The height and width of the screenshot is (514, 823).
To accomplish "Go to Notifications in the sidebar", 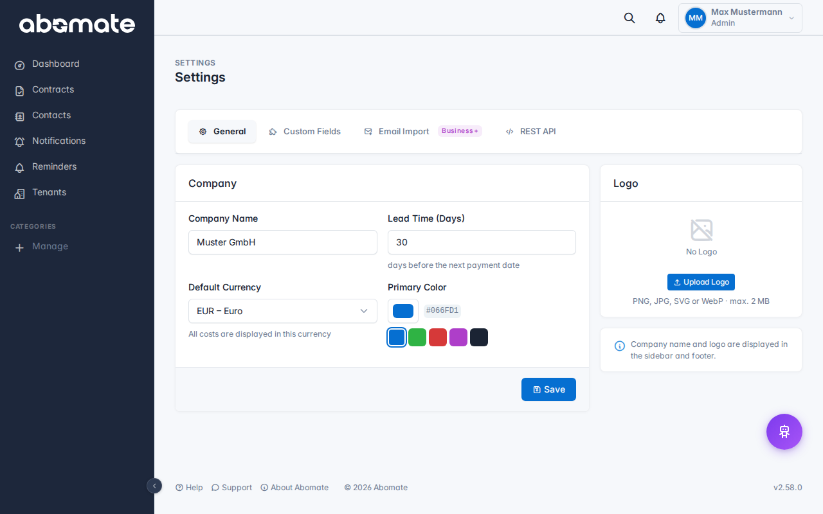I will [x=59, y=141].
